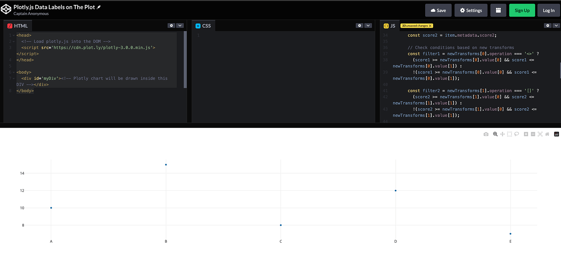Save the pen with the Save button
Screen dimensions: 561x267
[x=438, y=10]
